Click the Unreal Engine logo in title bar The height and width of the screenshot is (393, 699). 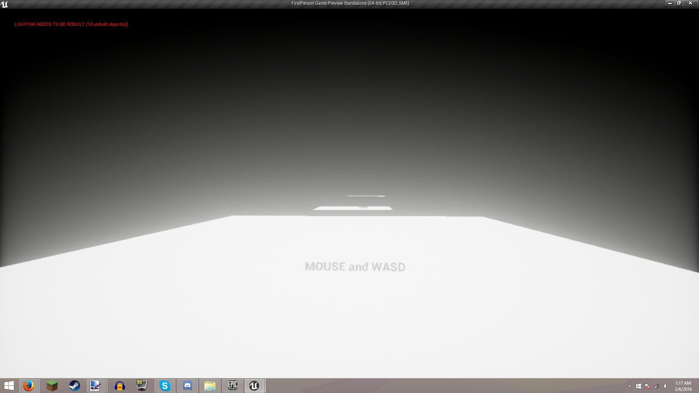pyautogui.click(x=4, y=4)
